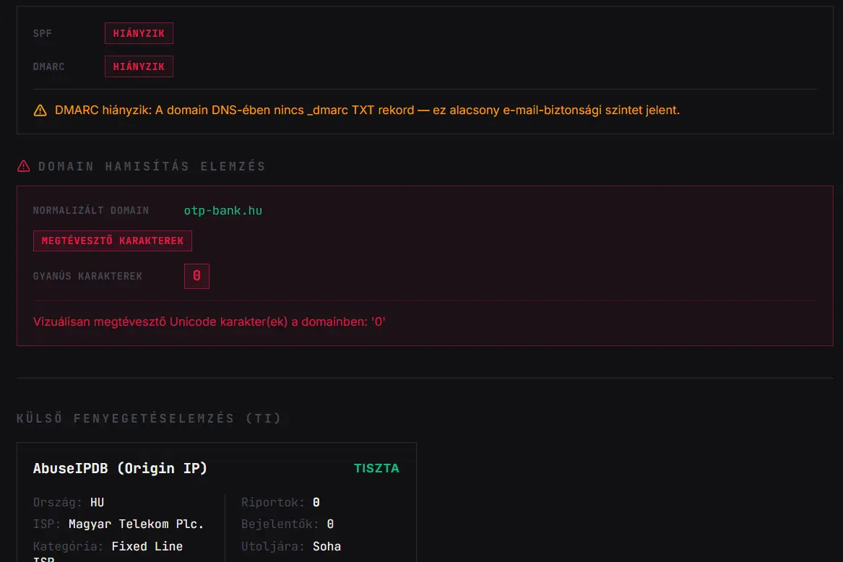
Task: Click the Kategória Fixed Line value
Action: (x=147, y=546)
